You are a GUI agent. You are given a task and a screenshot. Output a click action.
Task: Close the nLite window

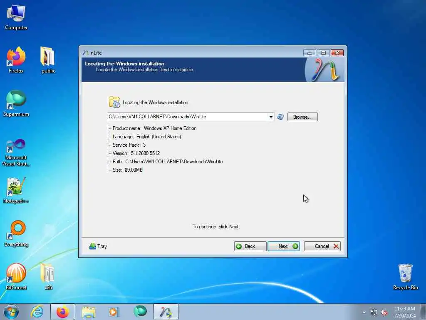coord(337,53)
